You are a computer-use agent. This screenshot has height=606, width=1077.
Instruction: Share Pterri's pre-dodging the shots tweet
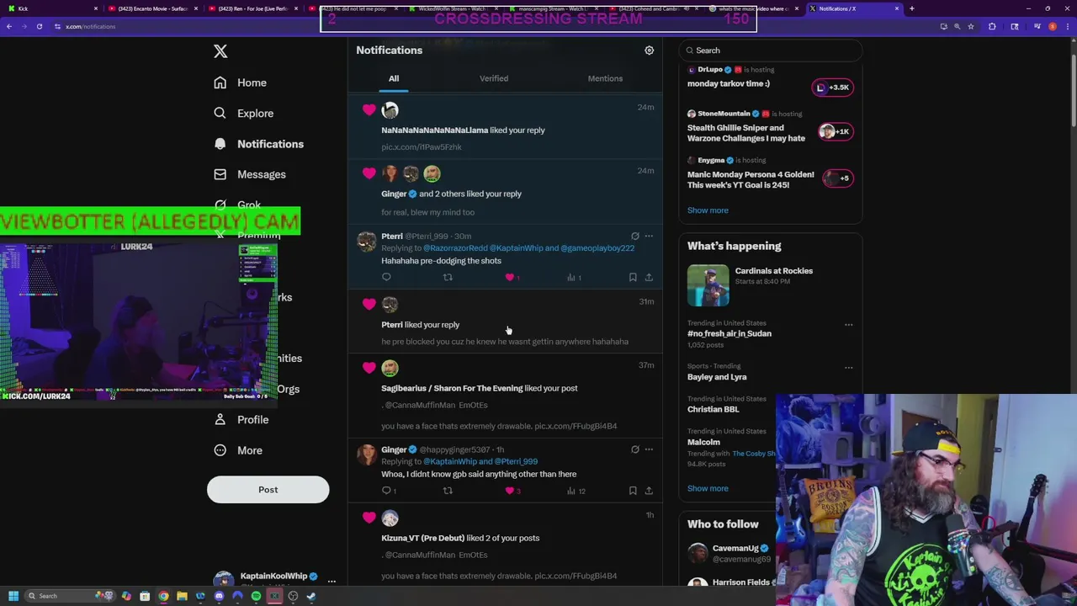coord(649,277)
